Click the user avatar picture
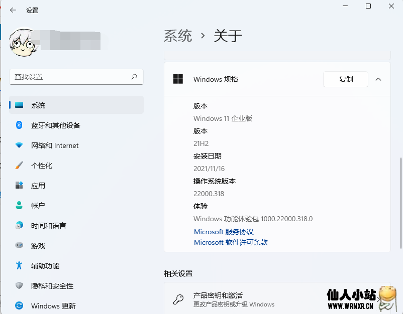 click(24, 42)
